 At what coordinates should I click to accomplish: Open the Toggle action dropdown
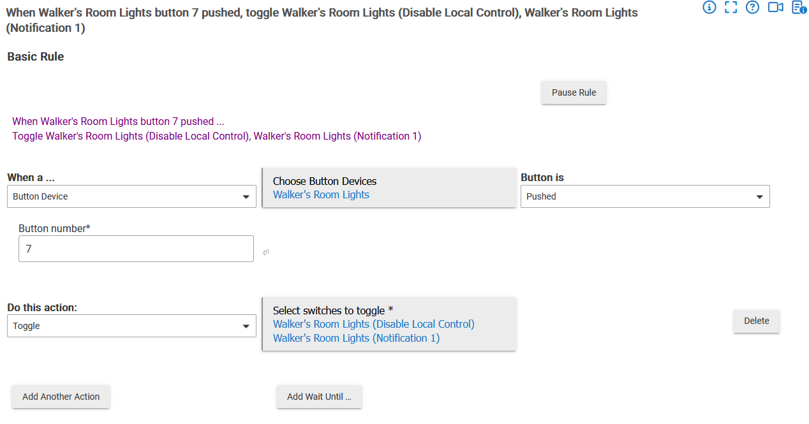(131, 326)
